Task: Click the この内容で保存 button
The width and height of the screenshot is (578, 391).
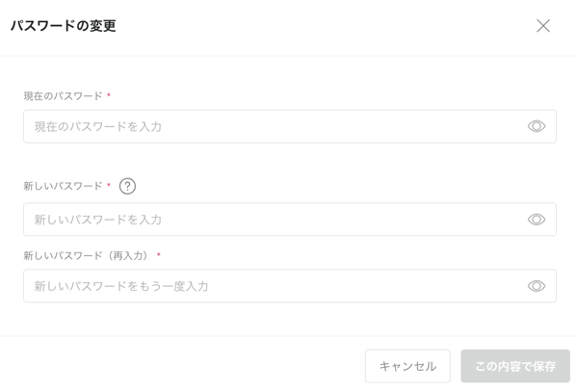Action: (515, 366)
